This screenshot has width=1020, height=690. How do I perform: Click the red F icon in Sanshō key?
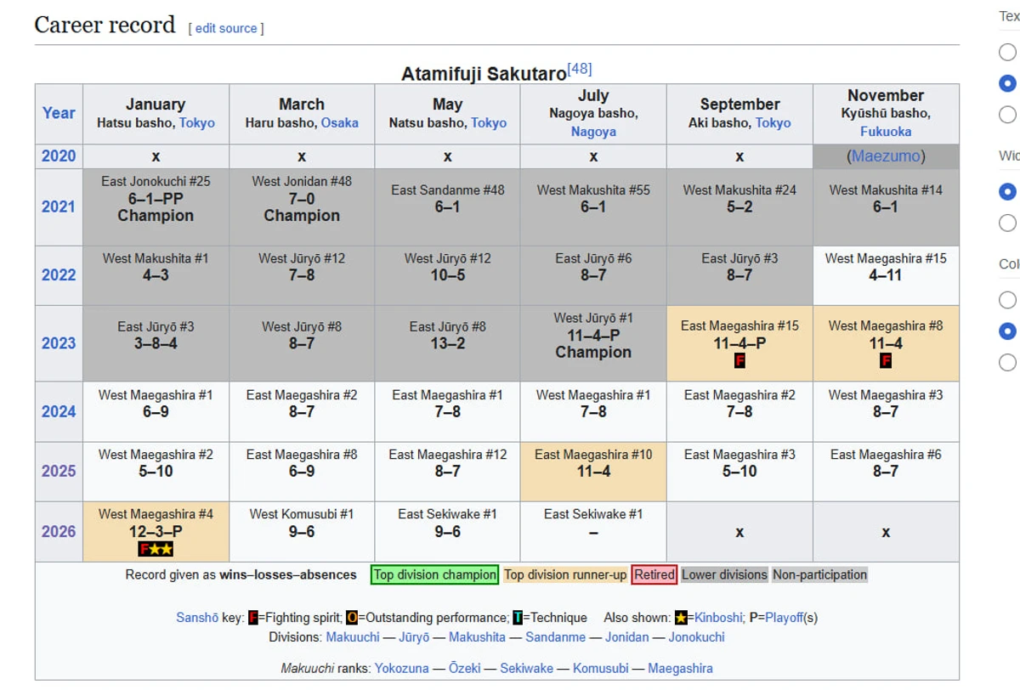[x=252, y=618]
